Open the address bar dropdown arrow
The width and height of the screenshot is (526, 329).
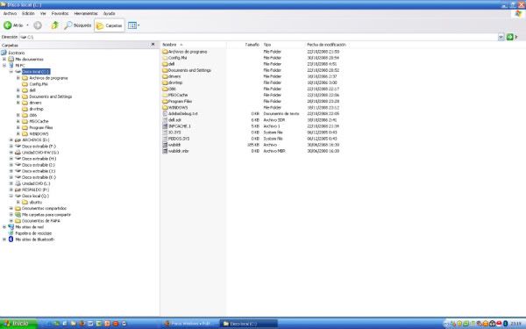click(x=501, y=37)
